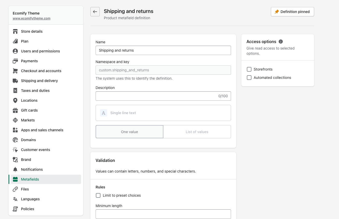Open Apps and sales channels settings

point(46,130)
